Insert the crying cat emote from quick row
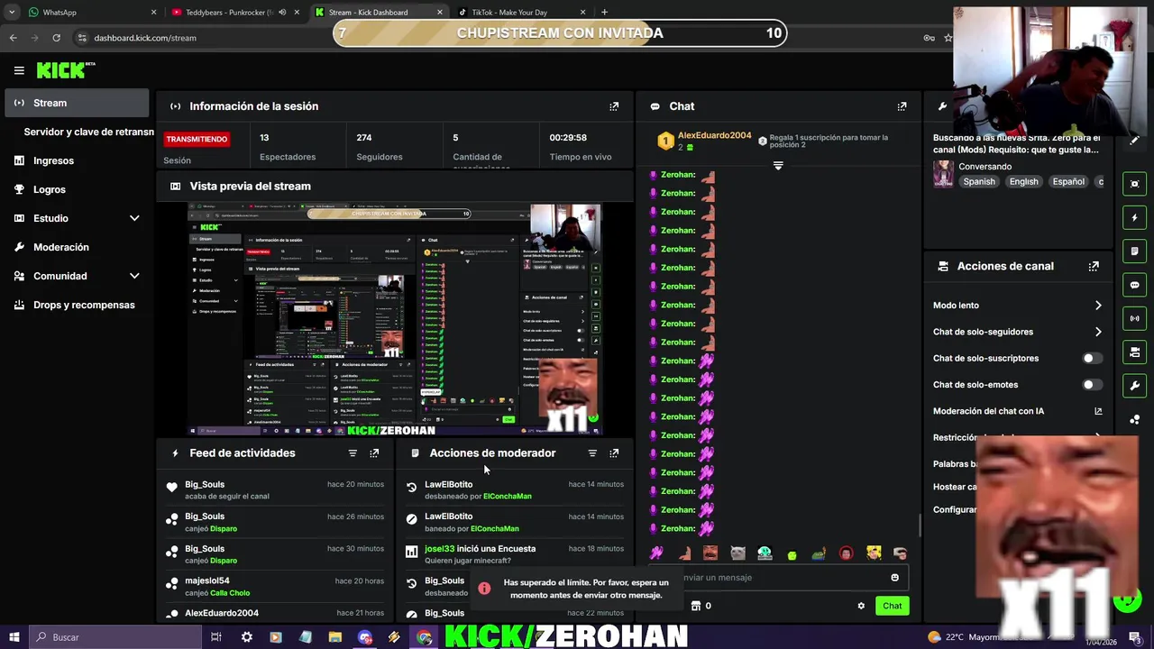The width and height of the screenshot is (1154, 649). (737, 553)
